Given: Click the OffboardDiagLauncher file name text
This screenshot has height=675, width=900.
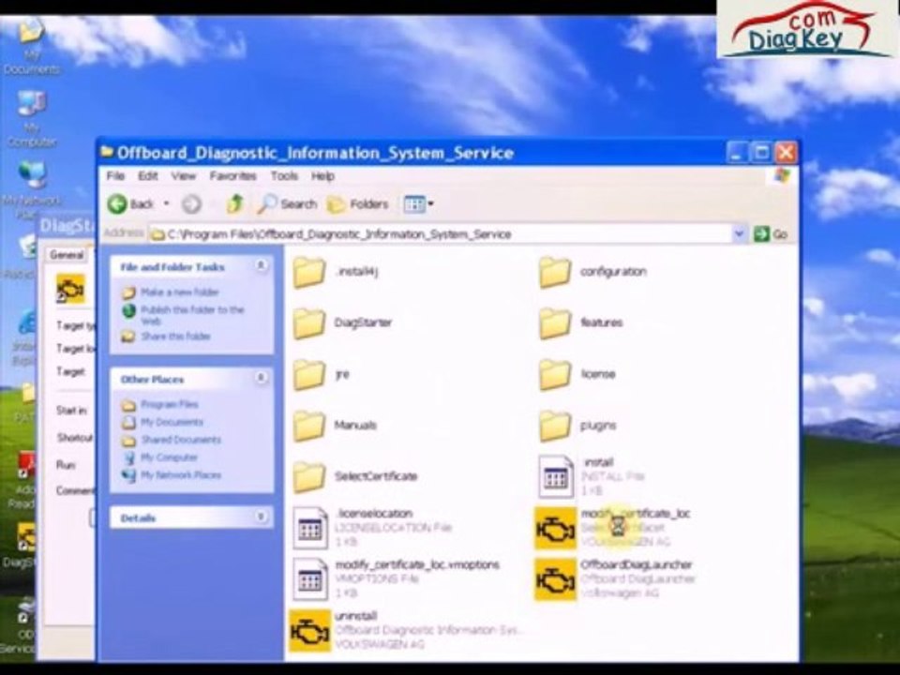Looking at the screenshot, I should (x=637, y=564).
